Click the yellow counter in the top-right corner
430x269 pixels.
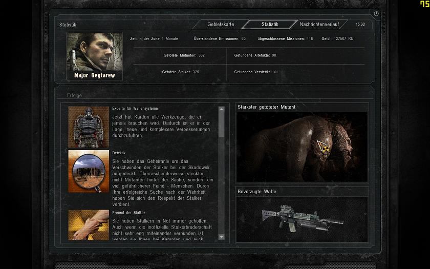(425, 4)
